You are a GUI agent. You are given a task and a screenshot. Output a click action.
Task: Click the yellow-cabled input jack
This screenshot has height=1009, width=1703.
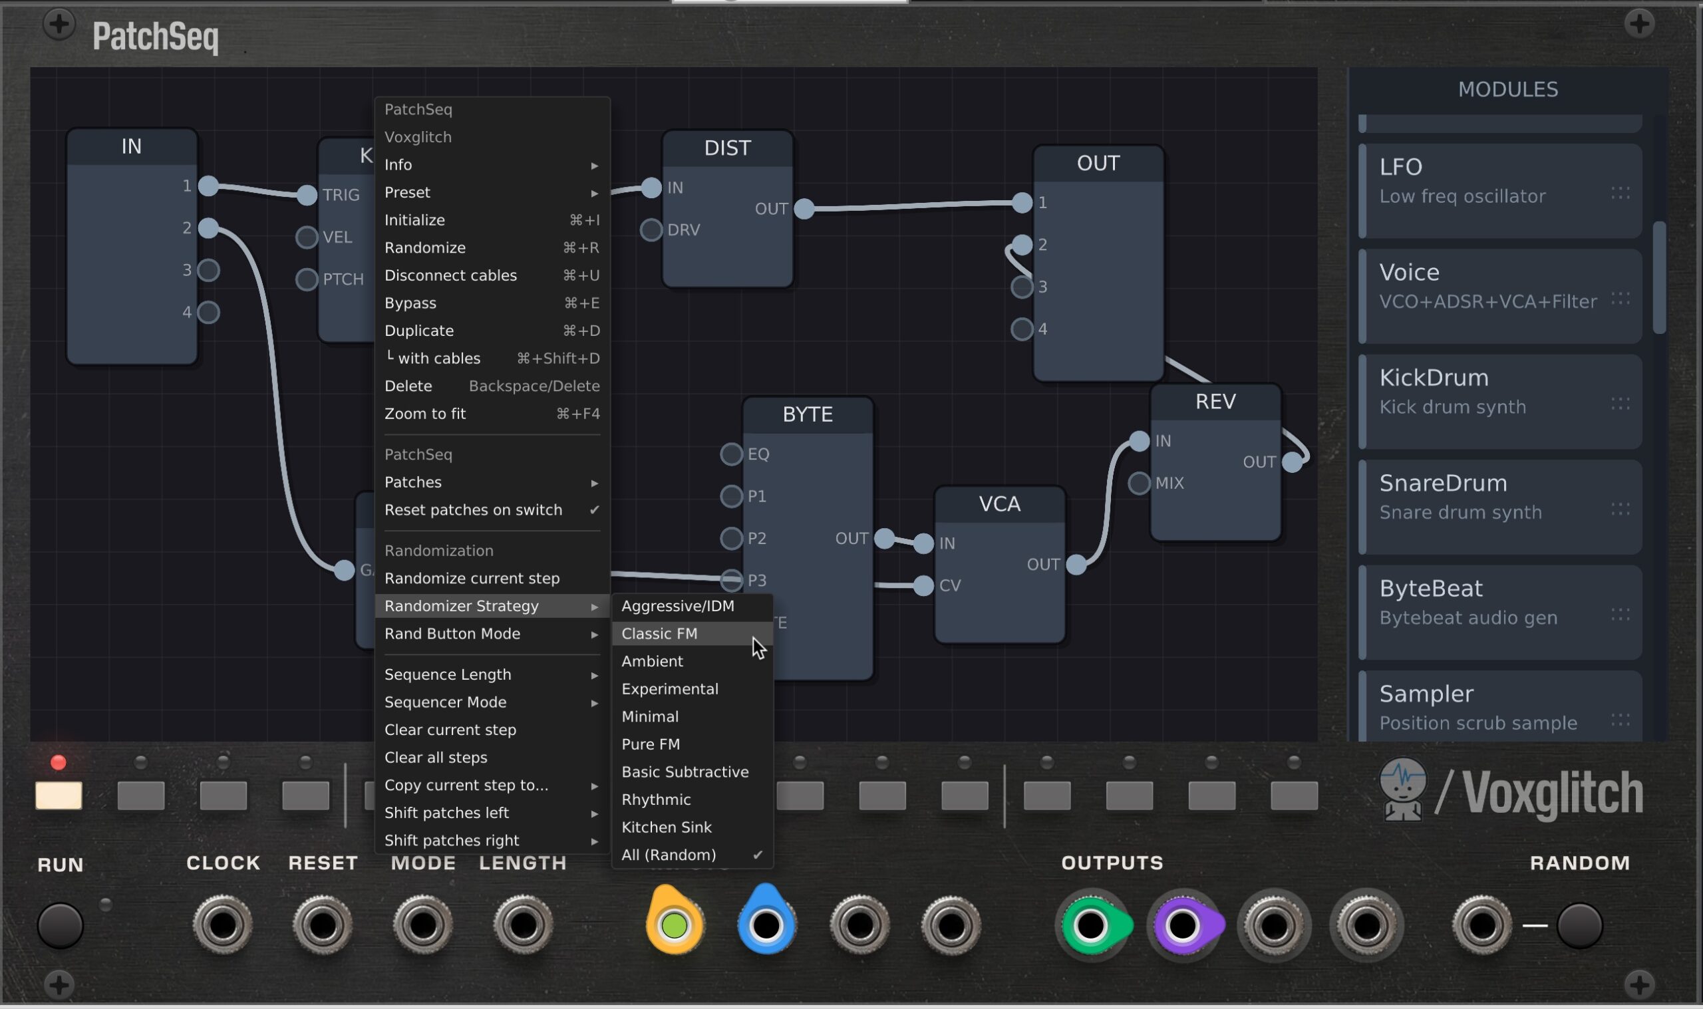click(675, 925)
